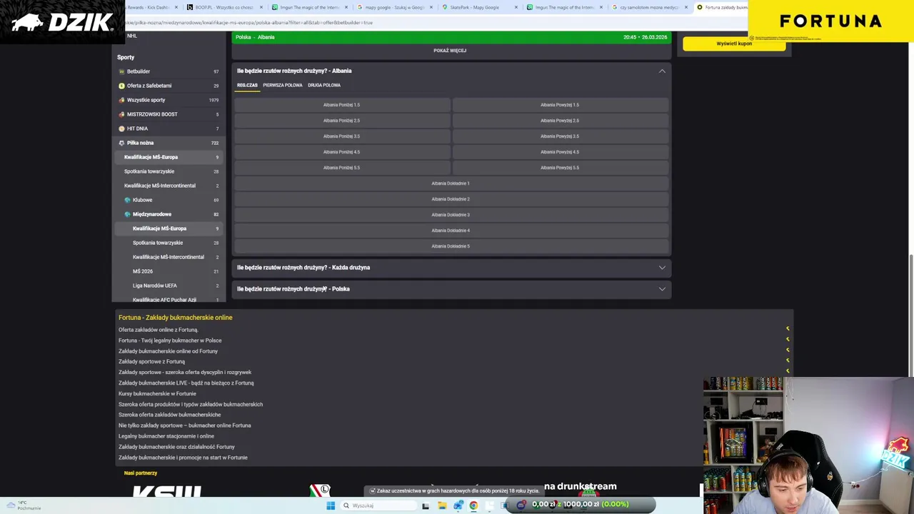
Task: Collapse the Albania corner kicks section
Action: [x=662, y=71]
